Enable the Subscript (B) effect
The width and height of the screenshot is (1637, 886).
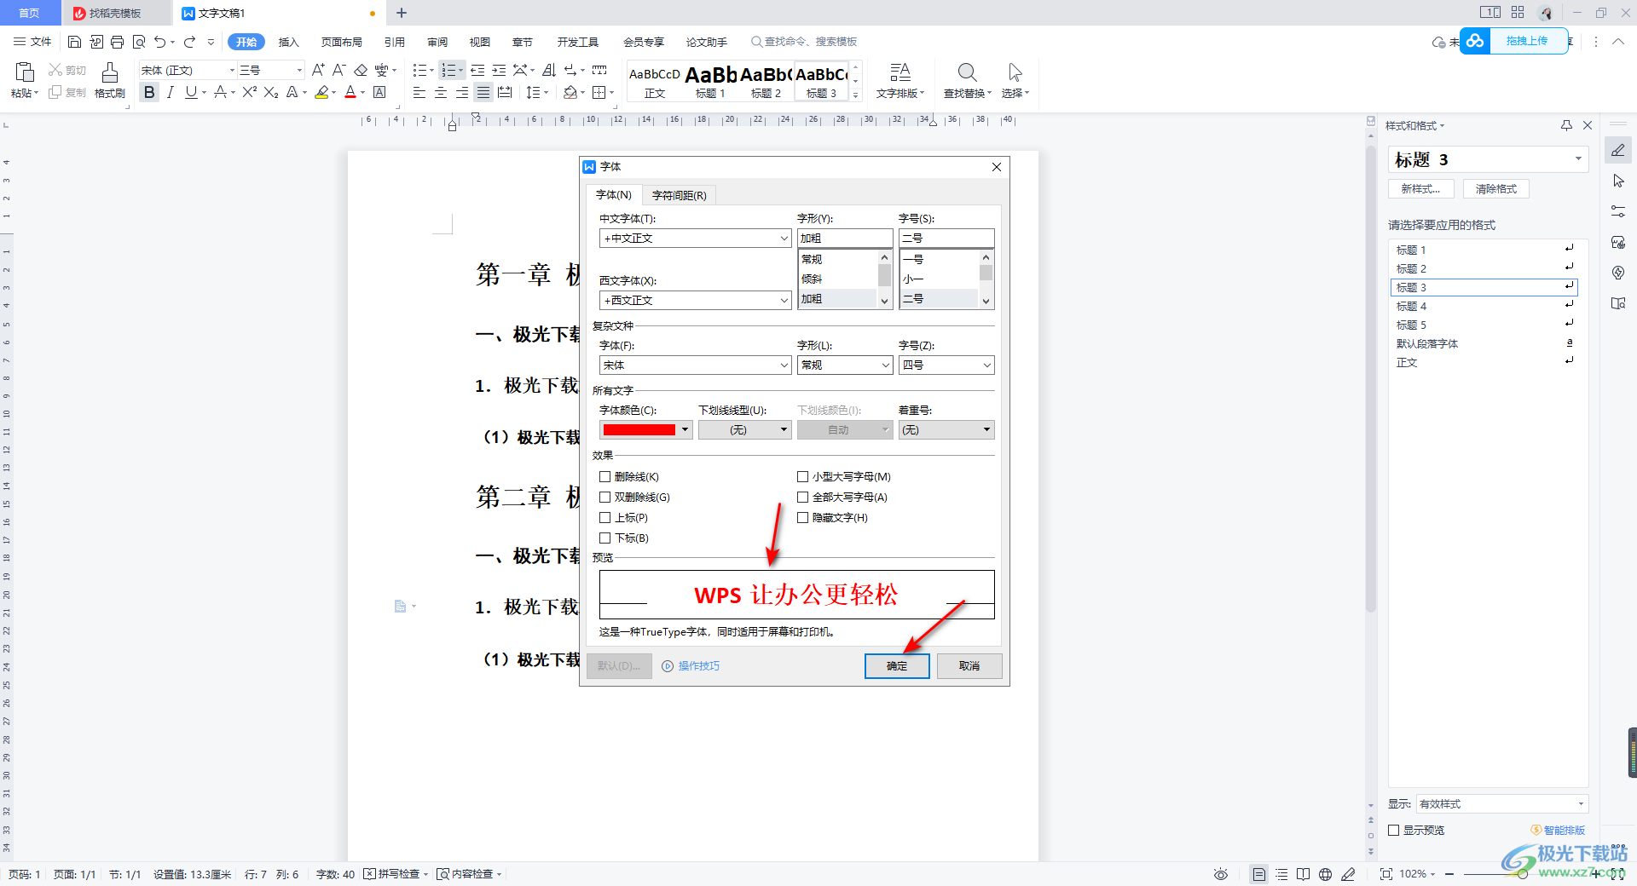coord(604,538)
